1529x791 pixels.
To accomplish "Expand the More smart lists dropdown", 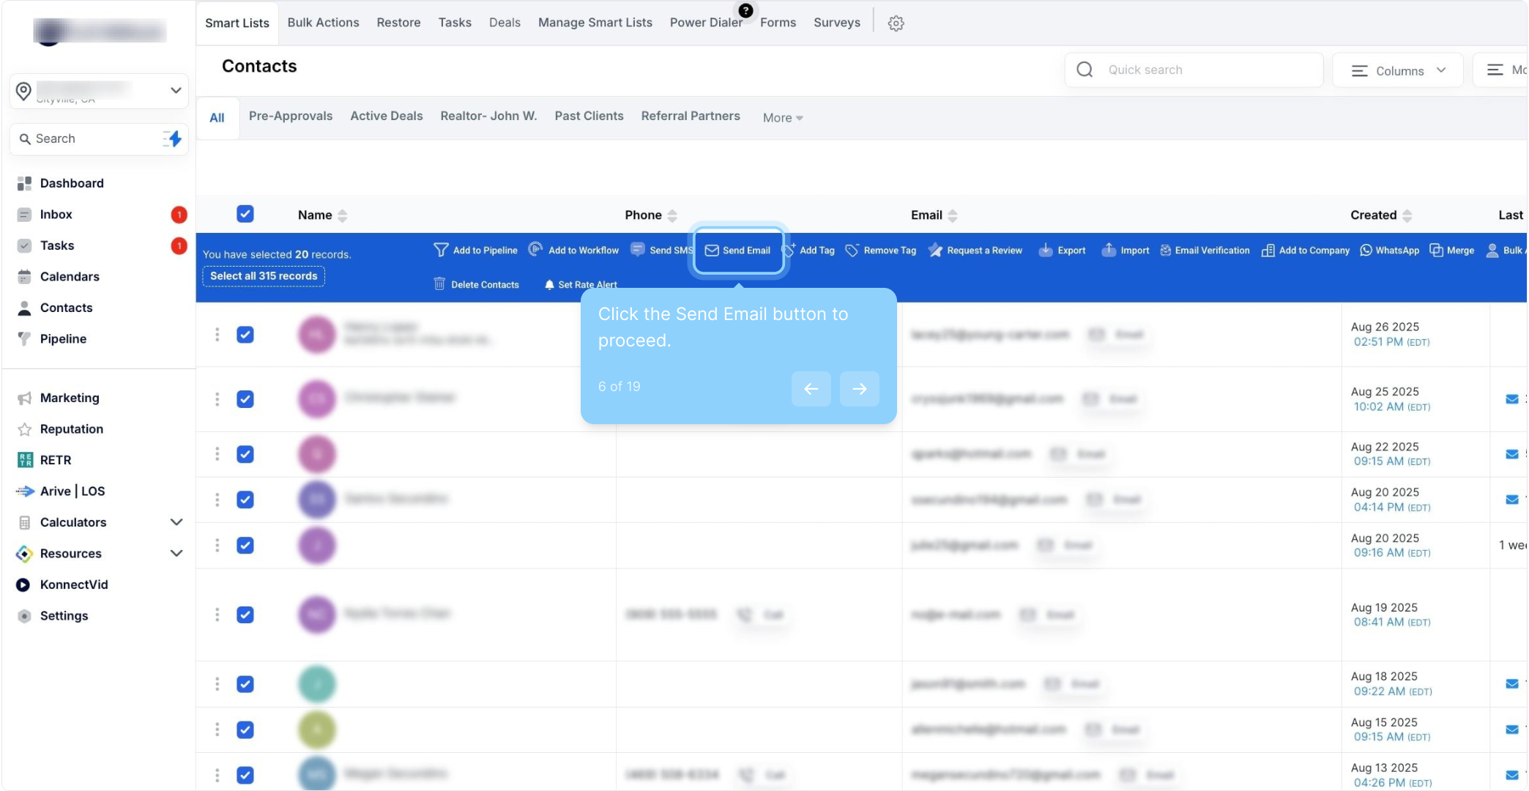I will point(782,118).
